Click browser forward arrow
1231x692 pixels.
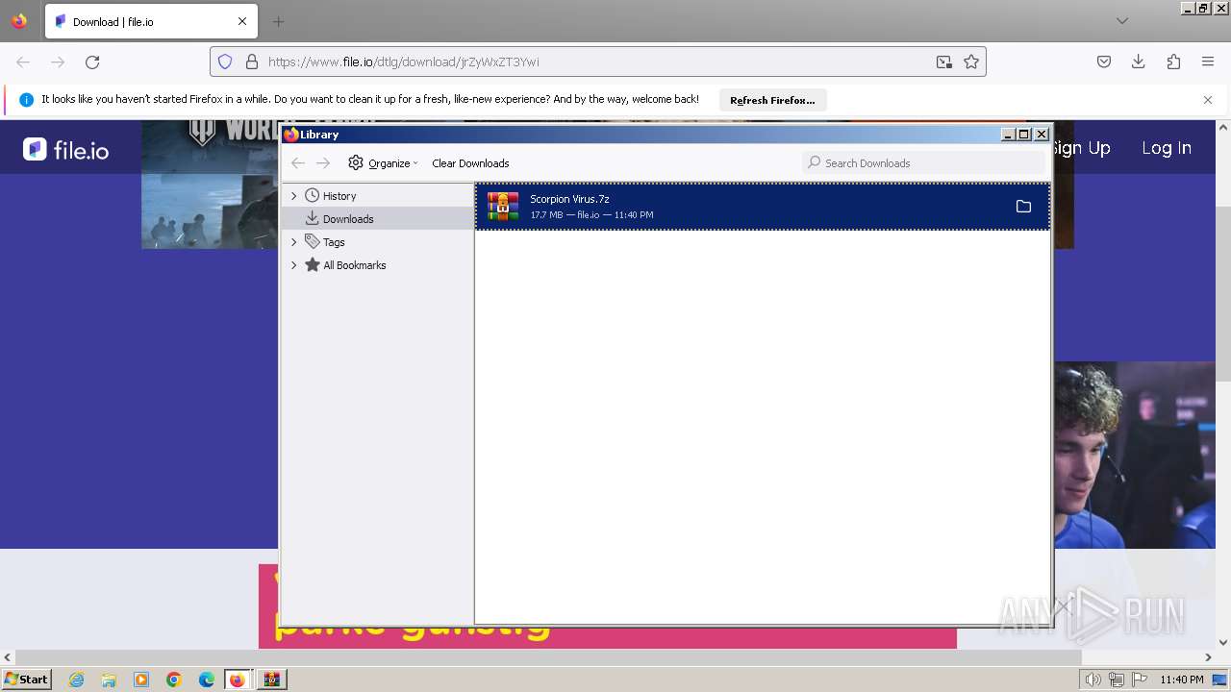point(58,62)
